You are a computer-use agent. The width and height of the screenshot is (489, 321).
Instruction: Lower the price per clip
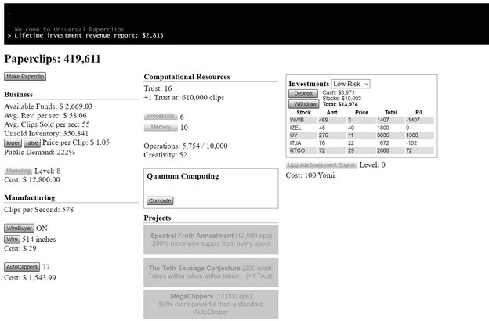13,143
